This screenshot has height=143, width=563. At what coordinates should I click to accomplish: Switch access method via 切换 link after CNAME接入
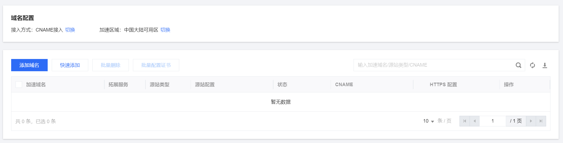pyautogui.click(x=70, y=30)
